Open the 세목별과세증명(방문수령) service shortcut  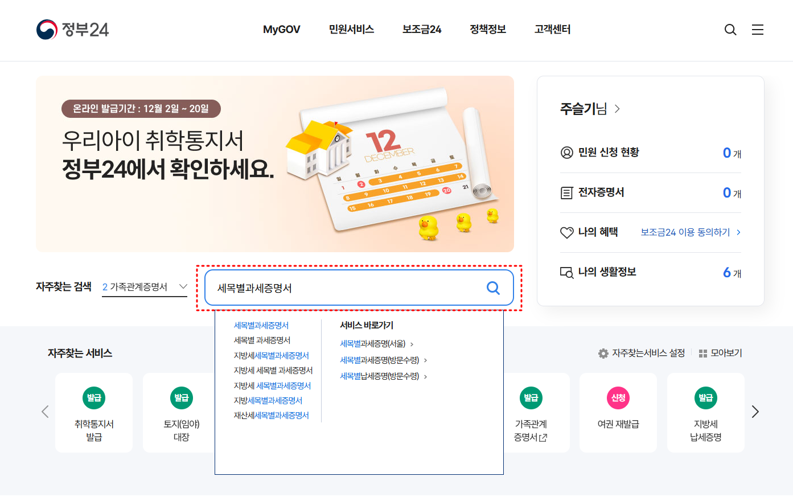point(380,360)
